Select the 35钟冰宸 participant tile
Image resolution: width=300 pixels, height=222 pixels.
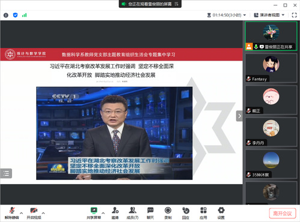pos(271,164)
